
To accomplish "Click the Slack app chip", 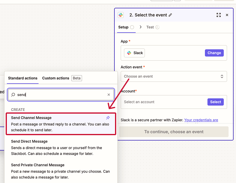I will click(134, 53).
